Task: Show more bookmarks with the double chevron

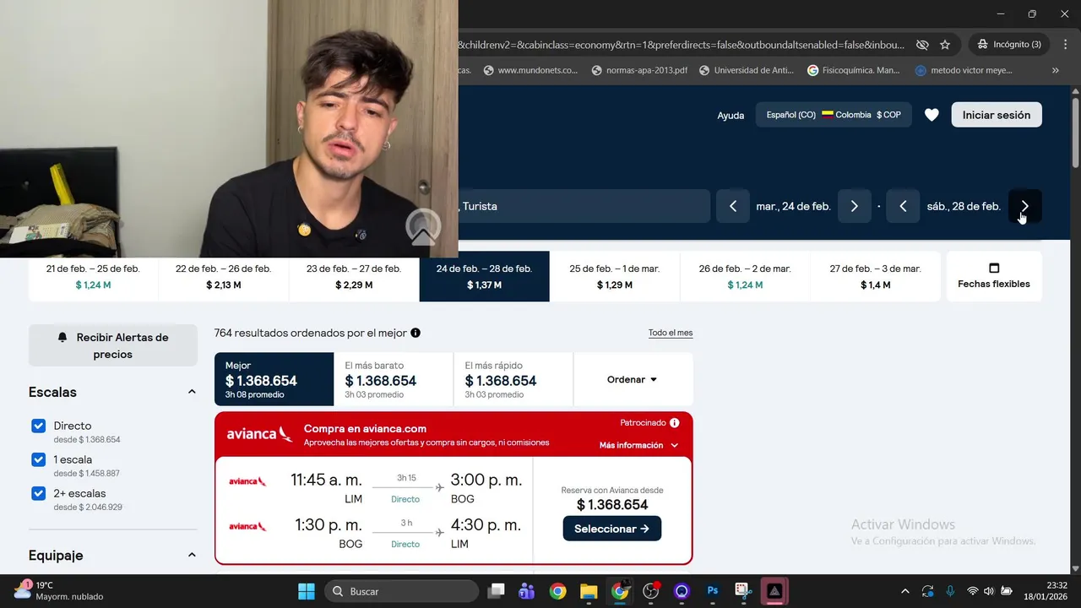Action: [1056, 70]
